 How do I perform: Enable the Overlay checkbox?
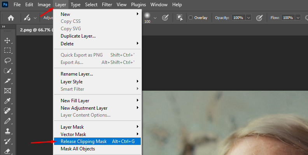coord(190,17)
